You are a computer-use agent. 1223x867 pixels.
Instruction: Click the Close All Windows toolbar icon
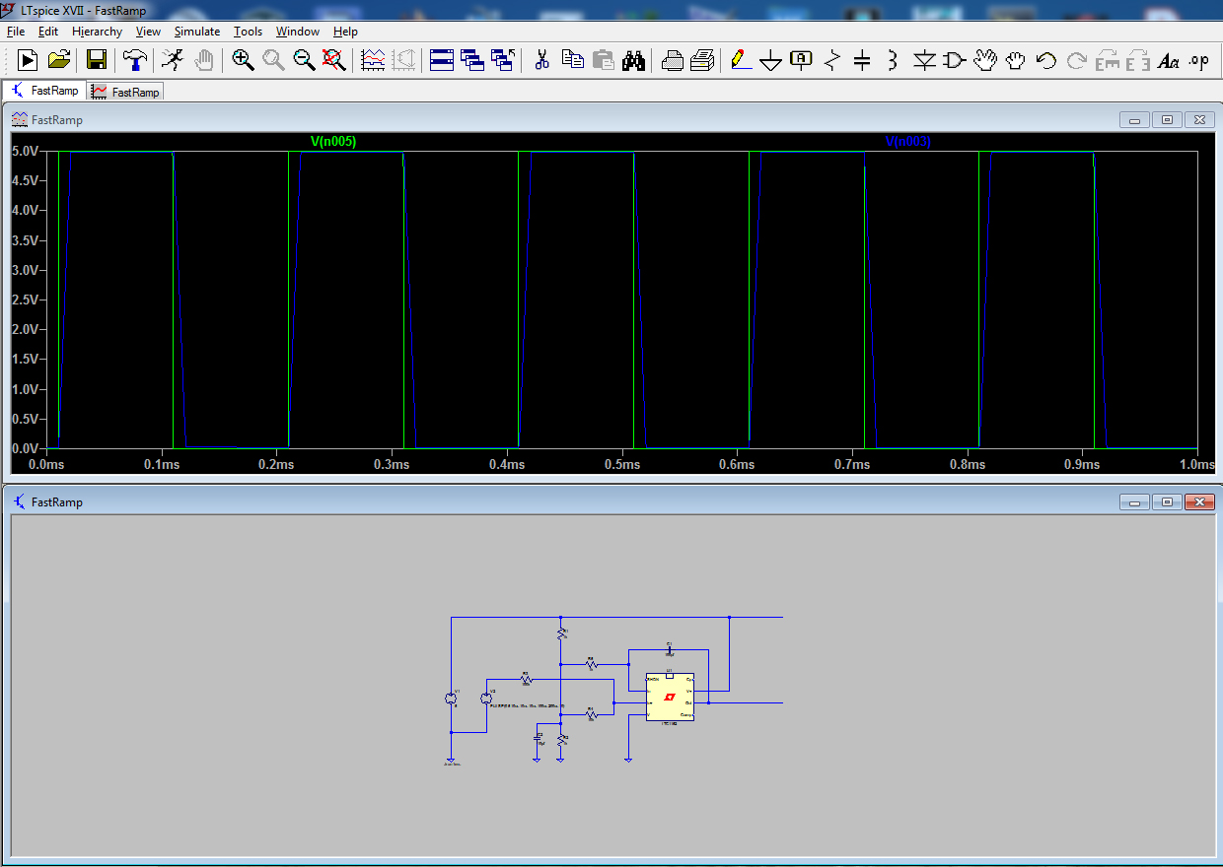coord(503,60)
